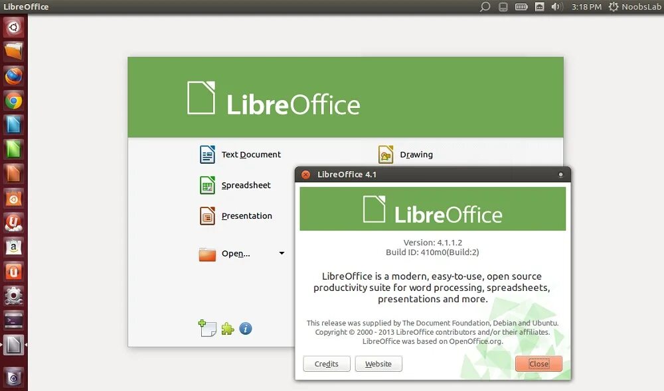Viewport: 664px width, 391px height.
Task: Click the orange Close button
Action: (539, 364)
